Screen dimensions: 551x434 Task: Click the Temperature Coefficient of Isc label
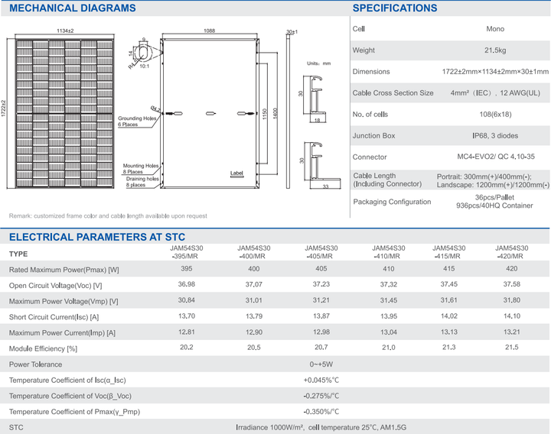pos(67,381)
